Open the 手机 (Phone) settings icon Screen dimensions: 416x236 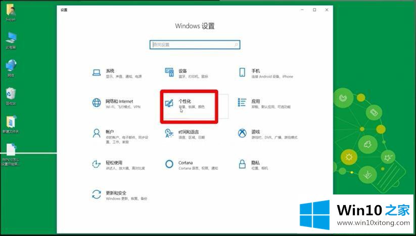pyautogui.click(x=242, y=72)
